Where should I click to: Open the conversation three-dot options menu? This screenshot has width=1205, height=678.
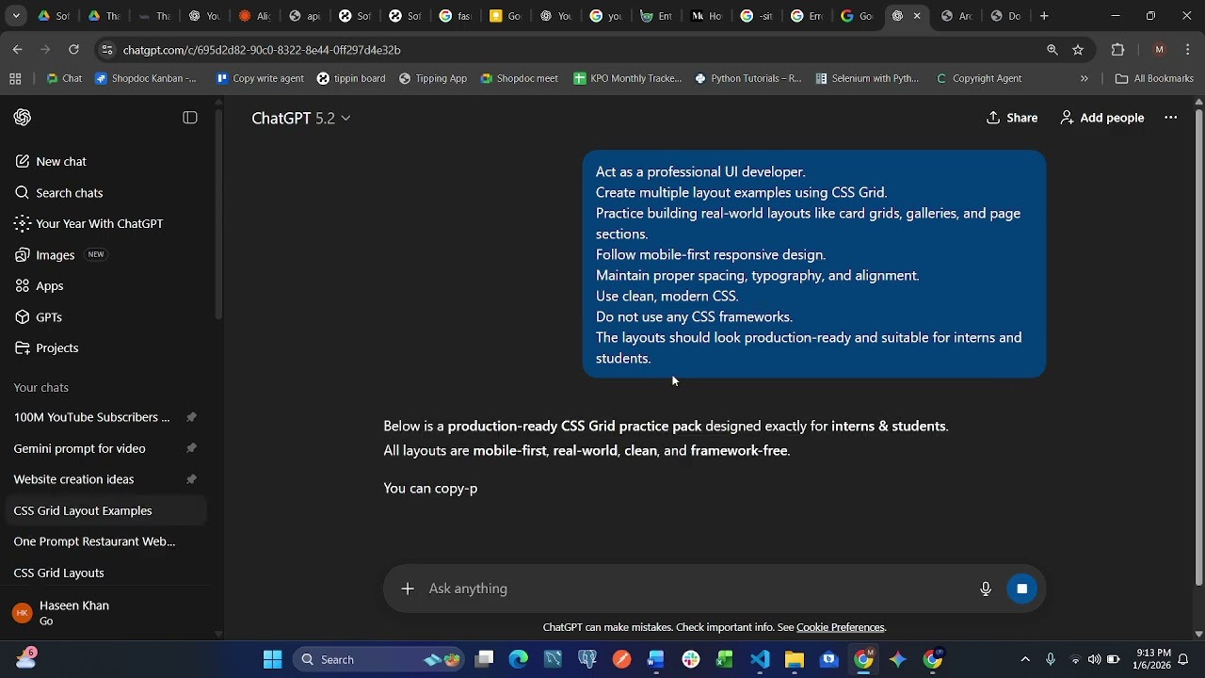tap(1171, 118)
